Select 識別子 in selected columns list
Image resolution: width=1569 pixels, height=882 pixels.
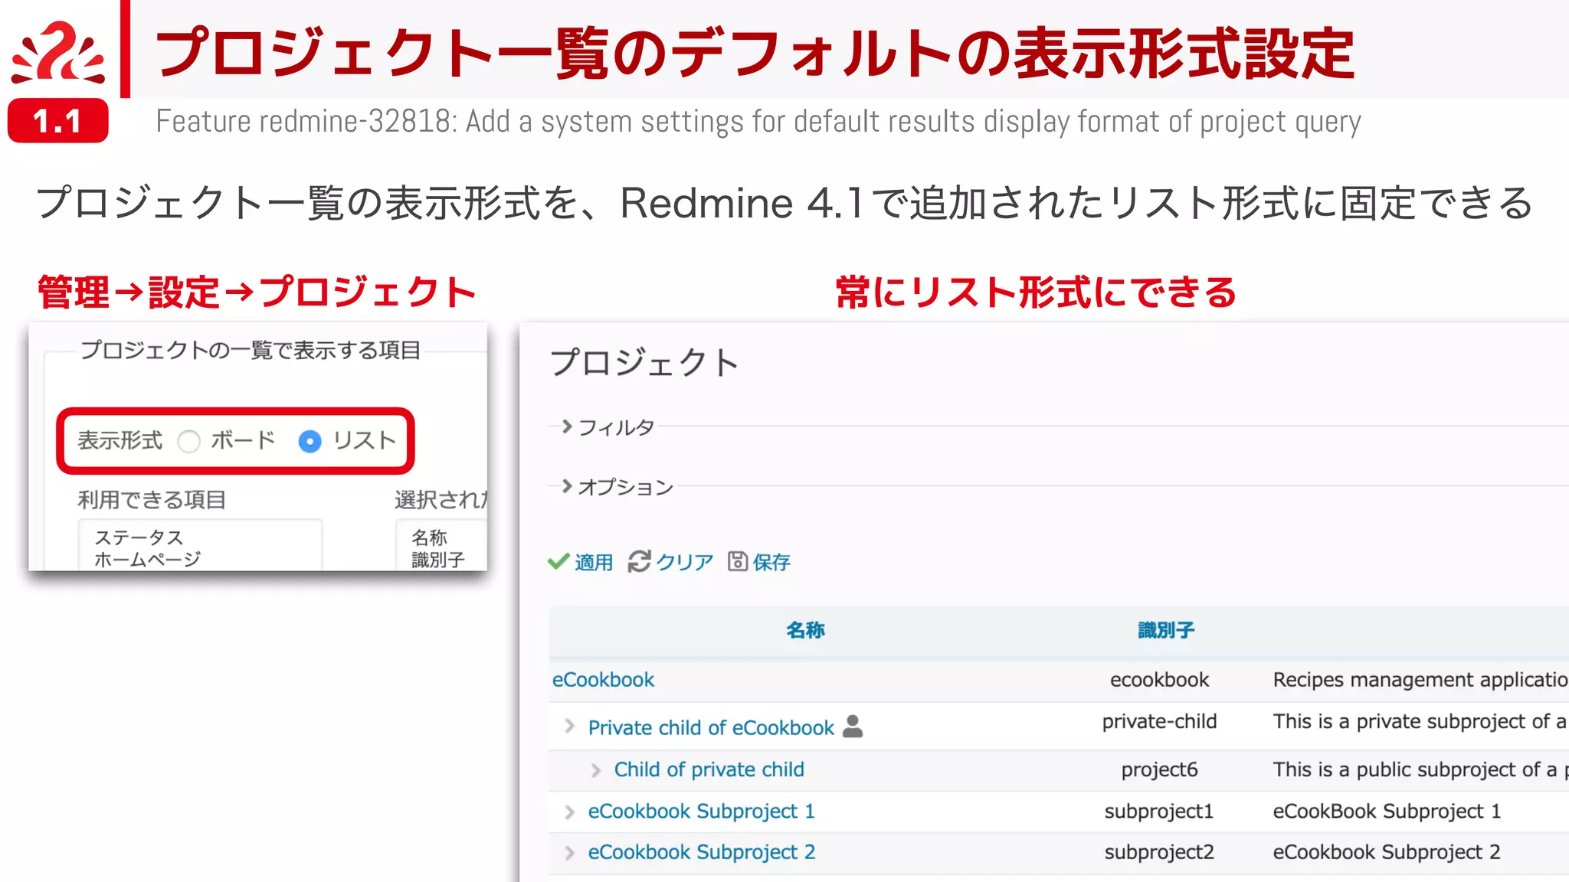438,560
